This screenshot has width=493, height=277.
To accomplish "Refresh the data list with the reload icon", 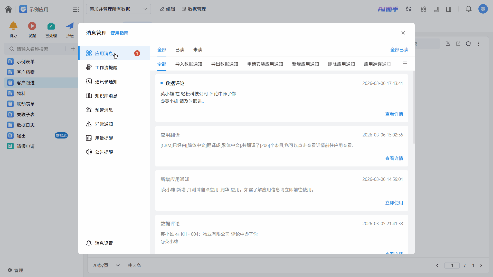I will (x=468, y=44).
